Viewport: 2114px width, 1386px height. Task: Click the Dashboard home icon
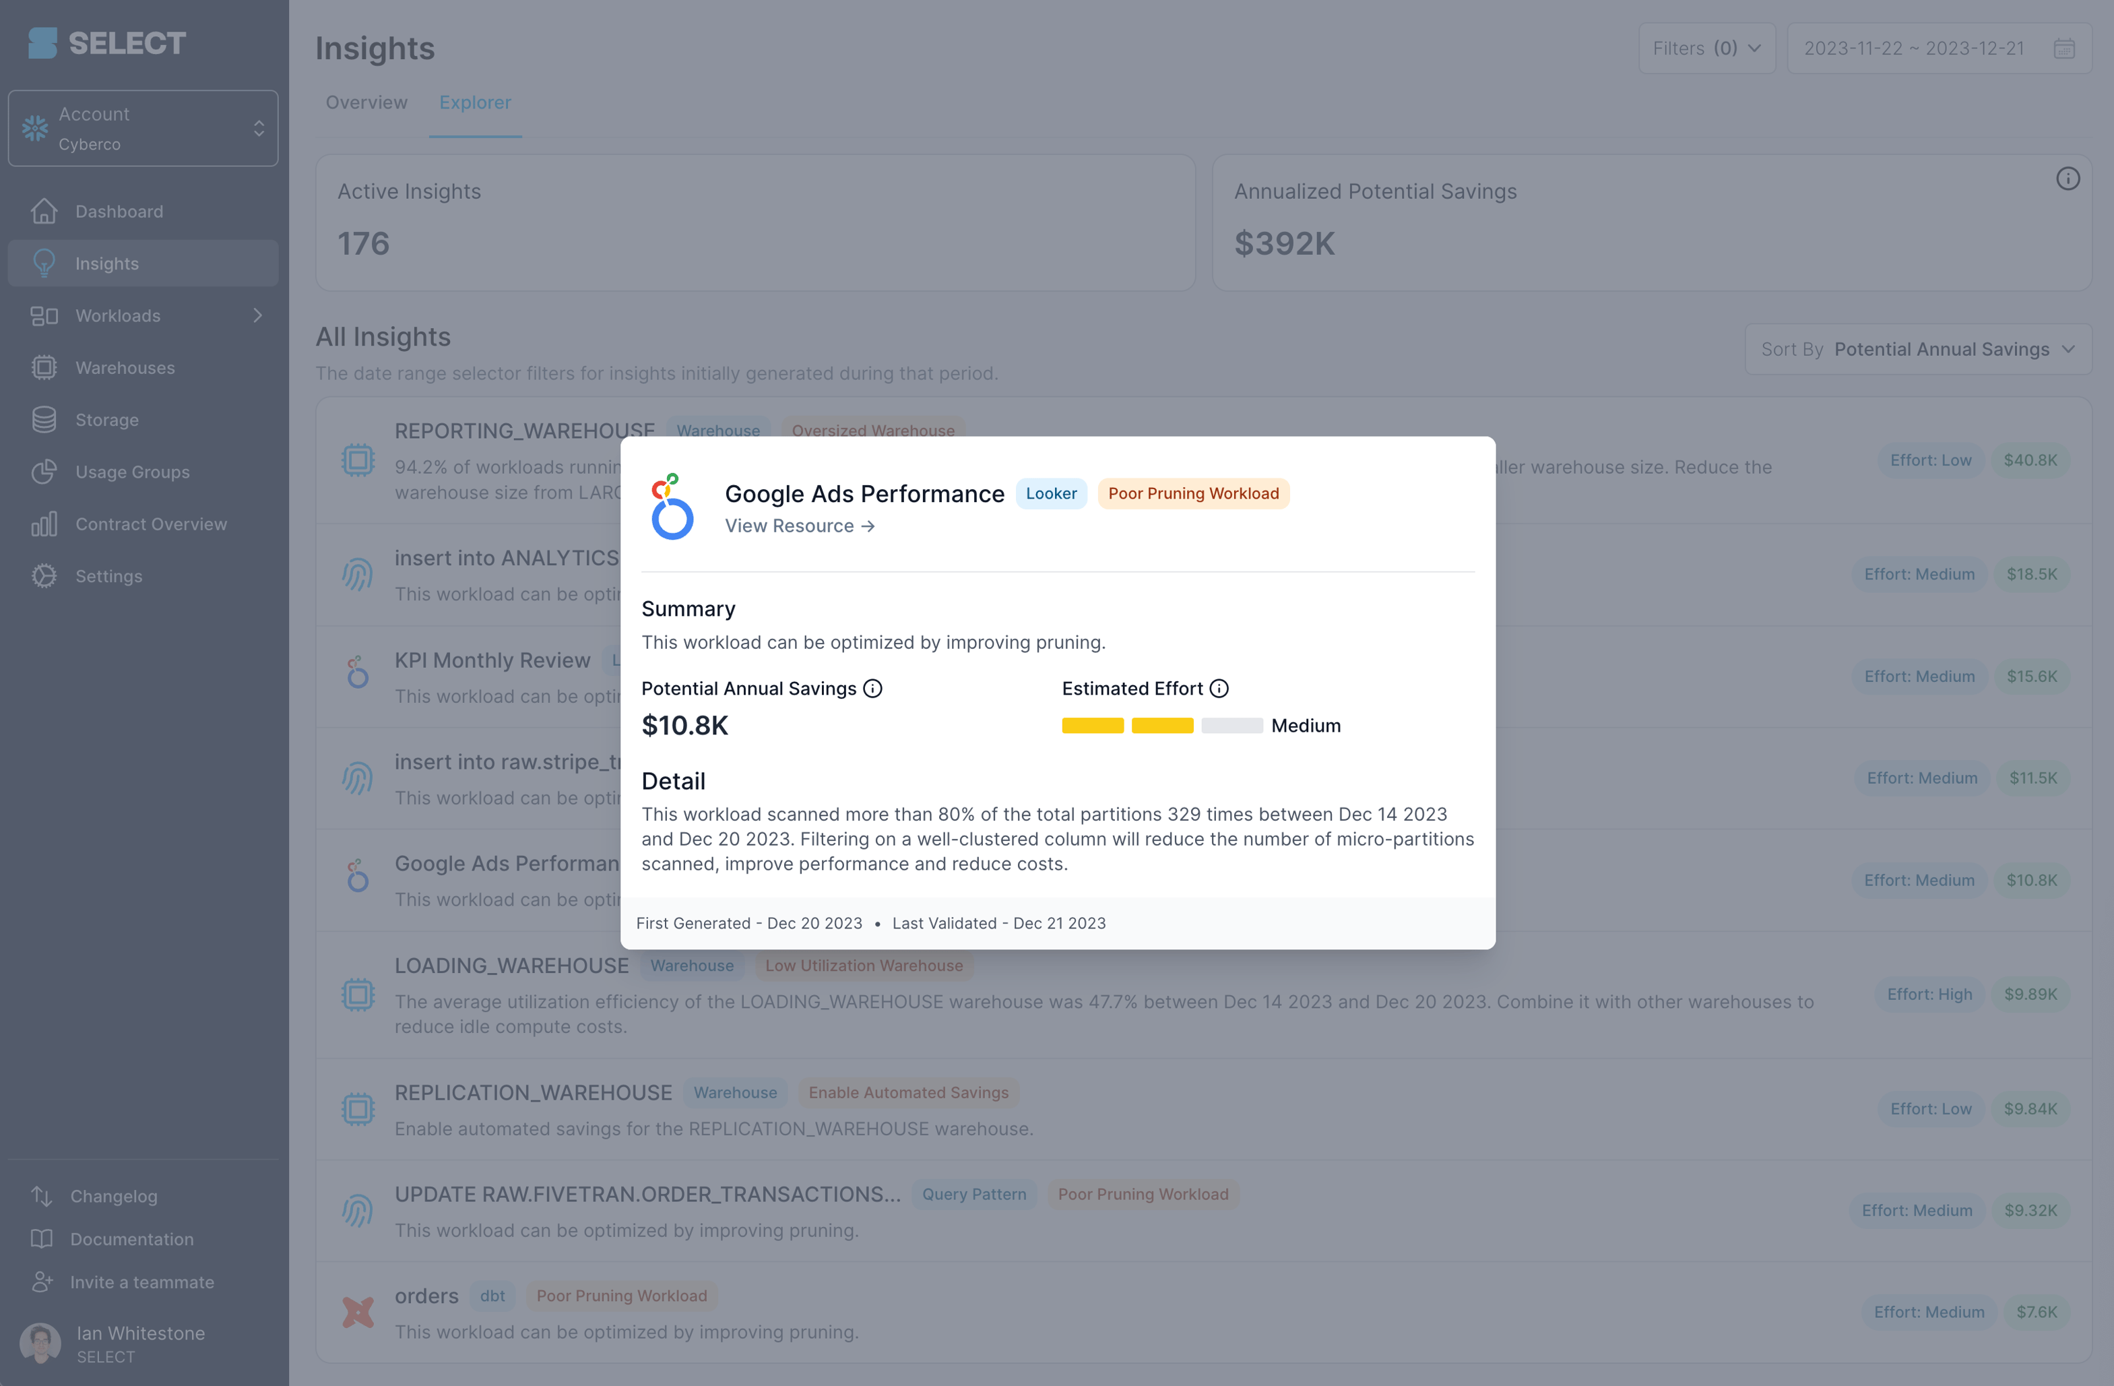tap(44, 212)
